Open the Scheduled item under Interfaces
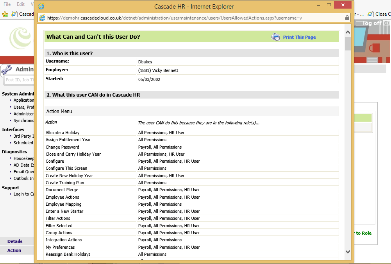 pos(23,143)
